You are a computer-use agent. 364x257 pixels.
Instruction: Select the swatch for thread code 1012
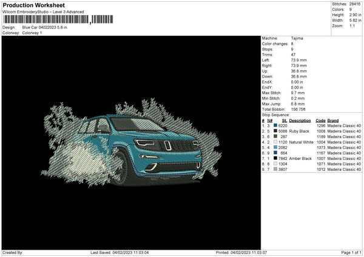(x=277, y=169)
